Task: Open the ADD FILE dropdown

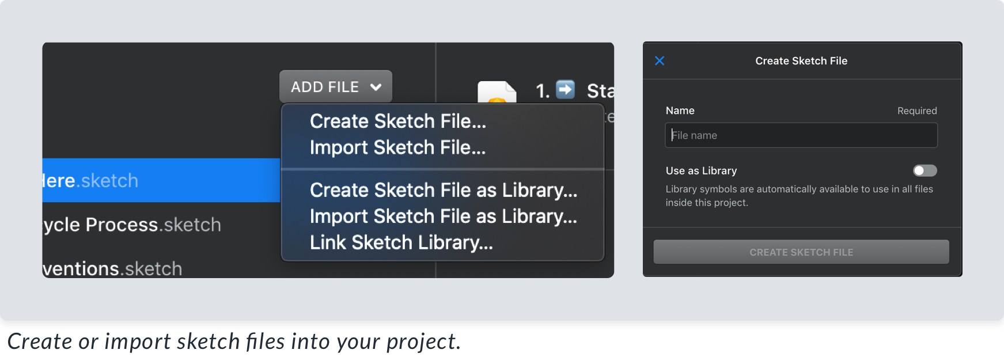Action: click(336, 87)
